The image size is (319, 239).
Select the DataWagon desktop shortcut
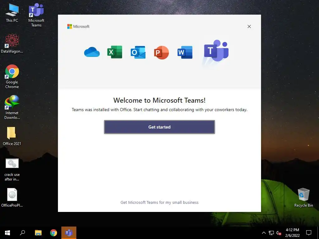tap(12, 43)
